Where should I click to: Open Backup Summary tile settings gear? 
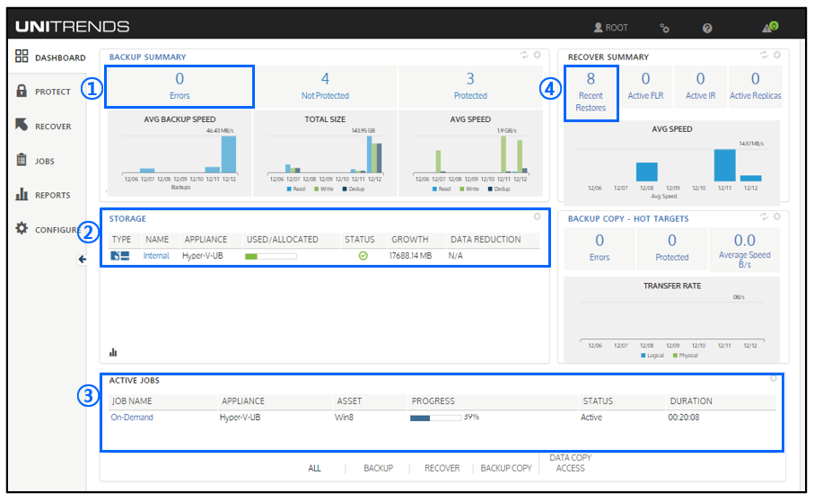(538, 55)
